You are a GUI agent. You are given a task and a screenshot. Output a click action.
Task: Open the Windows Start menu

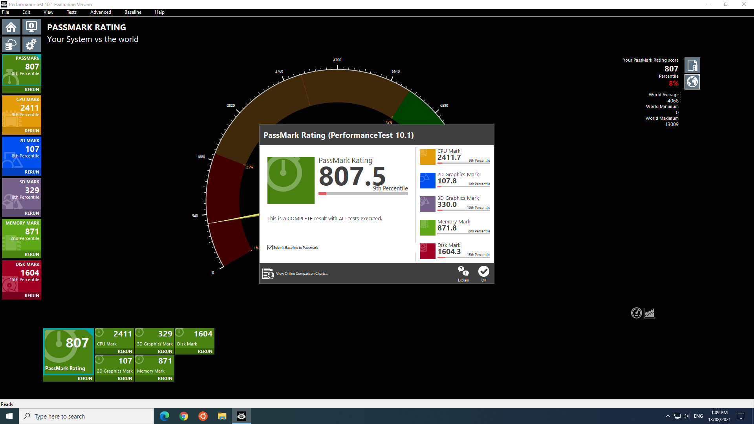coord(9,416)
